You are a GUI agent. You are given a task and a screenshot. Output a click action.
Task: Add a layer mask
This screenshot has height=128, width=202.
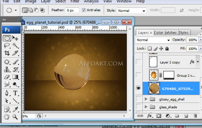(159, 116)
